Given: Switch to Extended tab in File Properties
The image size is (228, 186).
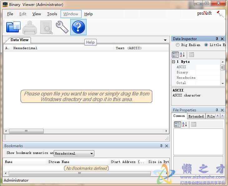Looking at the screenshot, I should [196, 116].
